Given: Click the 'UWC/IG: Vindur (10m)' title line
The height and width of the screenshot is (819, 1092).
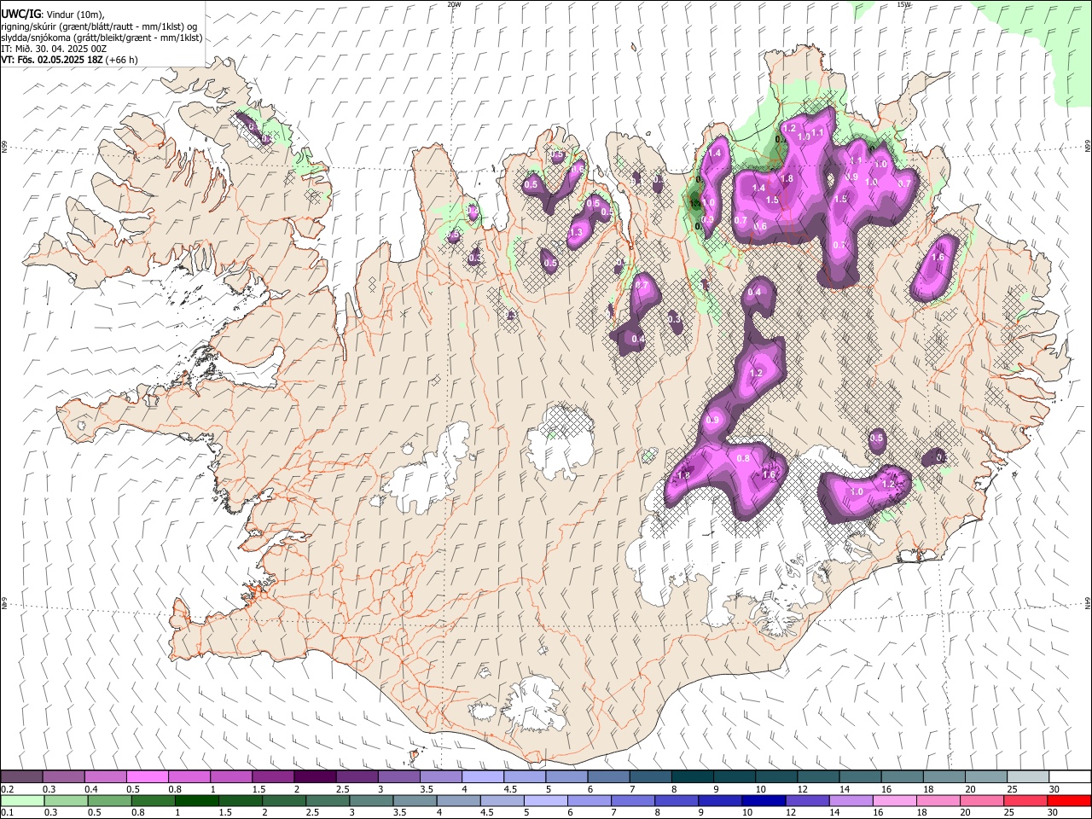Looking at the screenshot, I should tap(51, 15).
